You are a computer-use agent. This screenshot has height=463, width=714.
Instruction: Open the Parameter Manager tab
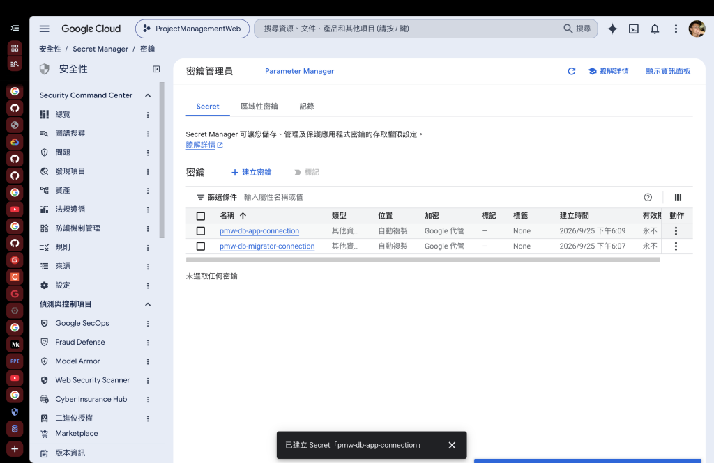(299, 71)
